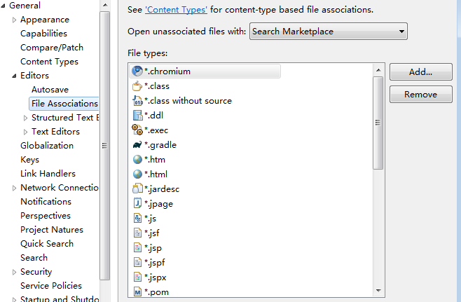Select the *.ddl file icon
Image resolution: width=461 pixels, height=302 pixels.
click(x=137, y=116)
